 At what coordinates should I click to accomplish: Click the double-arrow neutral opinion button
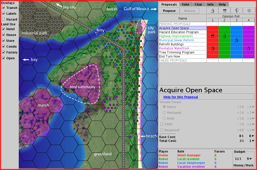click(225, 11)
